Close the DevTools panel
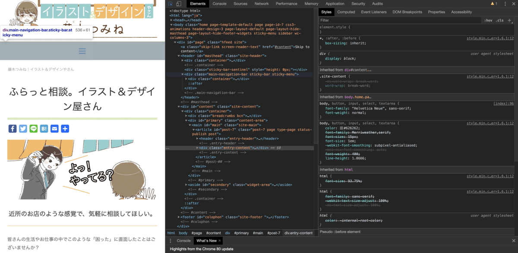The image size is (518, 253). point(513,3)
